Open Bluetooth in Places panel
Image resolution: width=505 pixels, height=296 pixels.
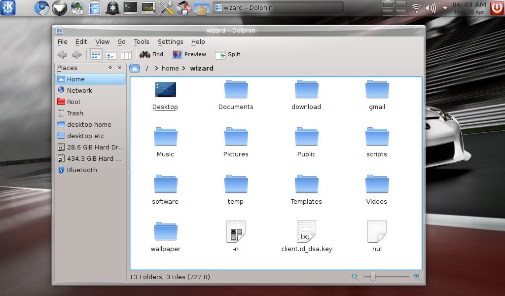coord(82,170)
